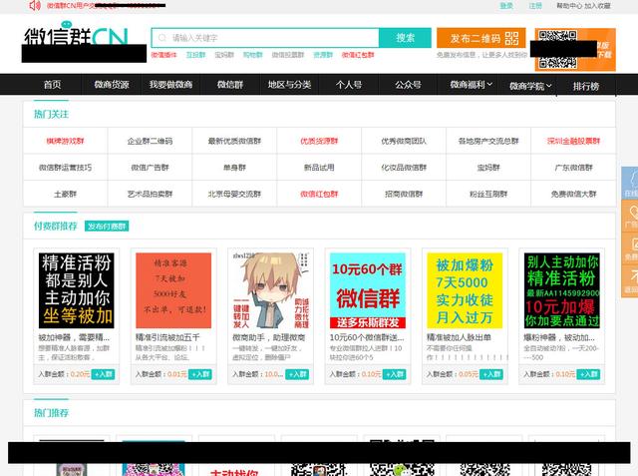Open 优质货源群 in hot topics
Image resolution: width=638 pixels, height=476 pixels.
click(x=319, y=141)
